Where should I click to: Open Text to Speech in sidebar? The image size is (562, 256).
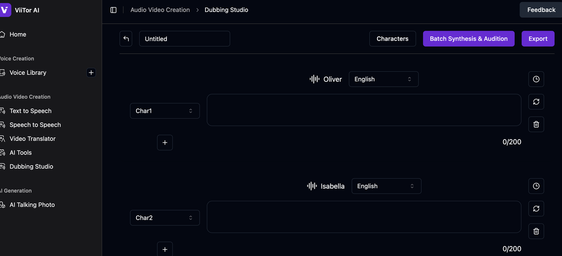click(30, 111)
